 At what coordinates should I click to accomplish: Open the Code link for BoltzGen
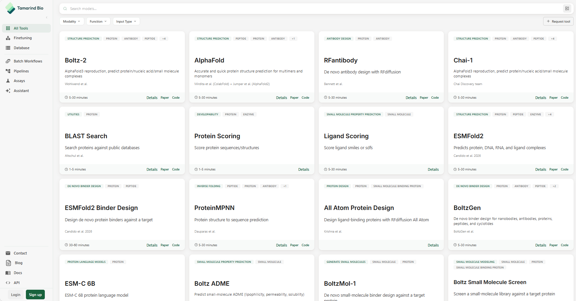564,245
